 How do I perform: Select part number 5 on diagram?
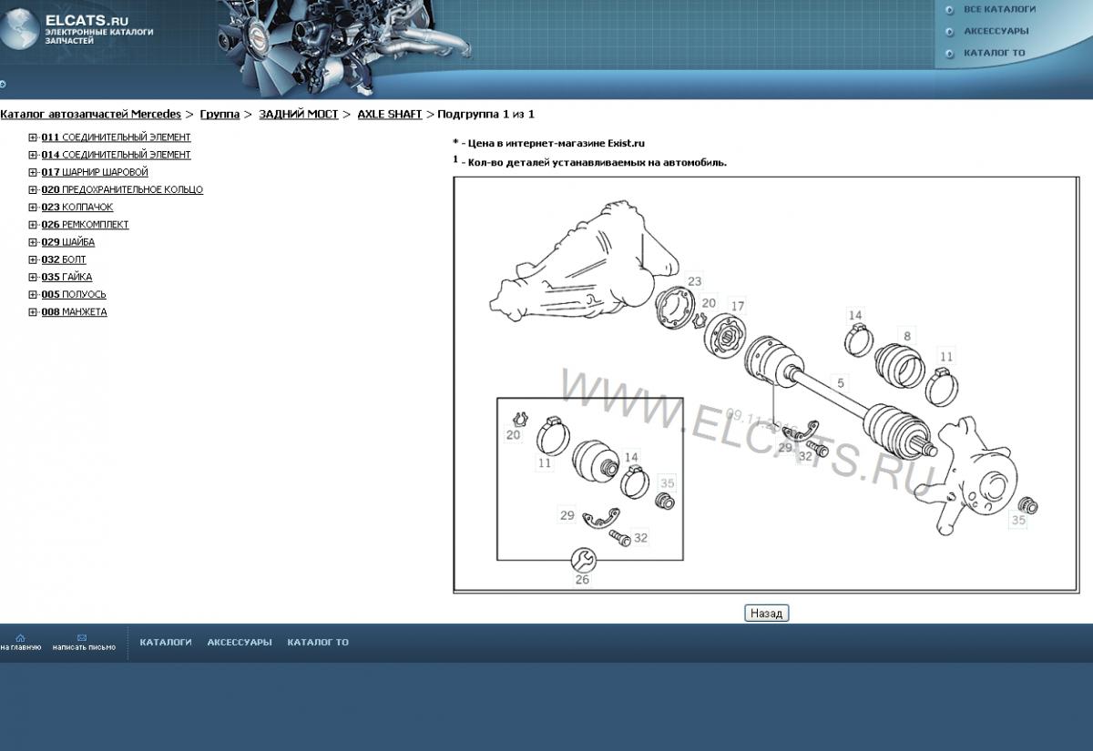pyautogui.click(x=841, y=381)
